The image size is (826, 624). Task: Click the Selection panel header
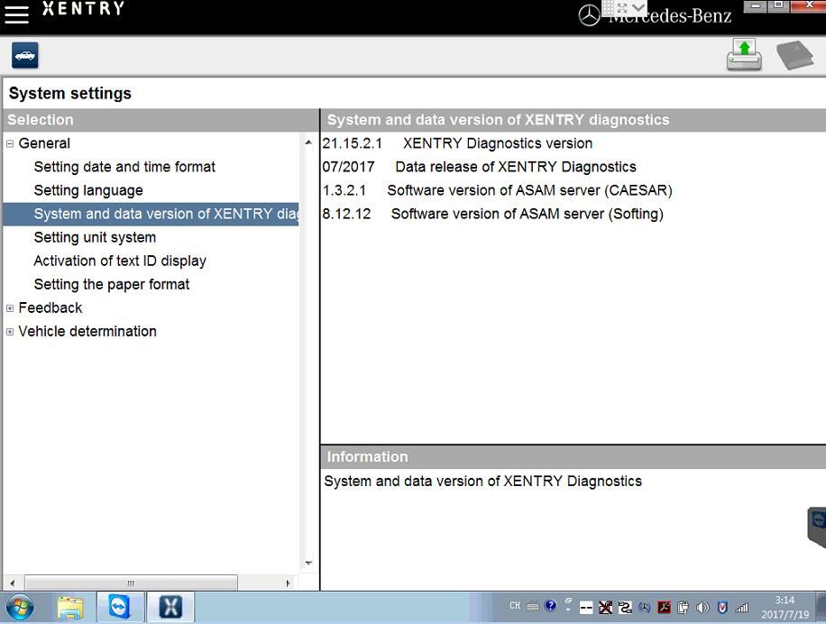tap(161, 120)
